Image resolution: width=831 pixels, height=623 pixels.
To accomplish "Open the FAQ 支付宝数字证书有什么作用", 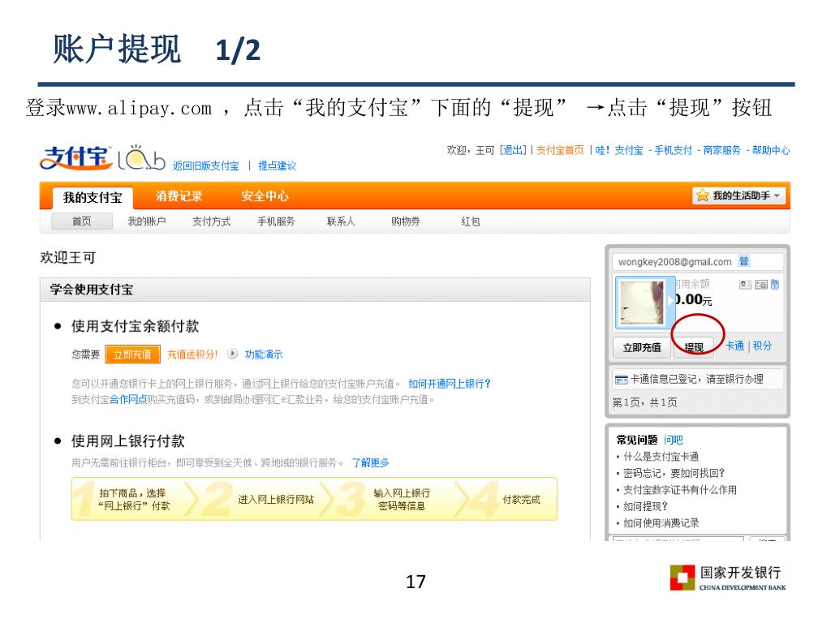I will (680, 490).
